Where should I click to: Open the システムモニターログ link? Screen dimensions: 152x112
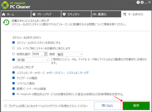pyautogui.click(x=78, y=73)
